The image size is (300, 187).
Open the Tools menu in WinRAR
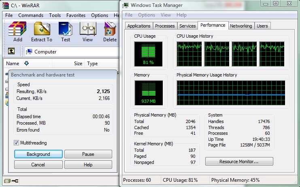[55, 15]
